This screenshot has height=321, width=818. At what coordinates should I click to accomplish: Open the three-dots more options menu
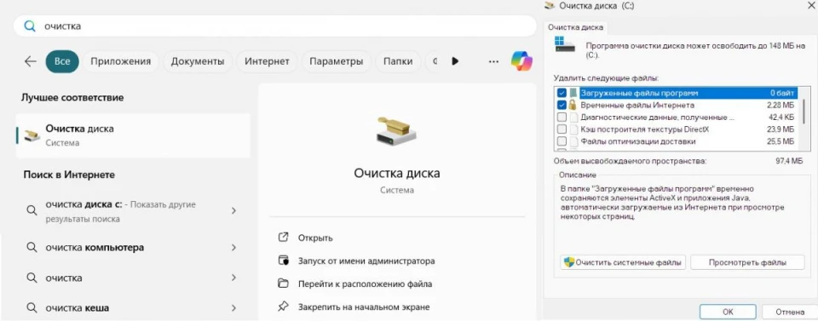(493, 61)
